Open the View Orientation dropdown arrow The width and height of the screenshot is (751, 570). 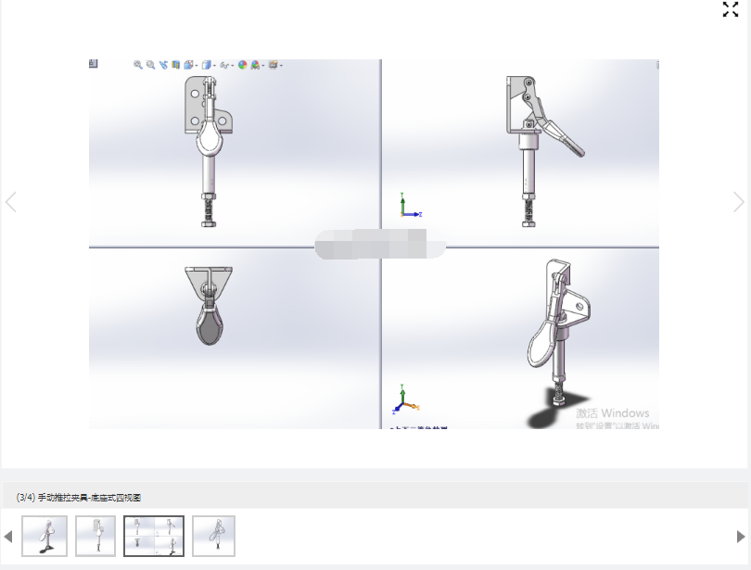197,66
